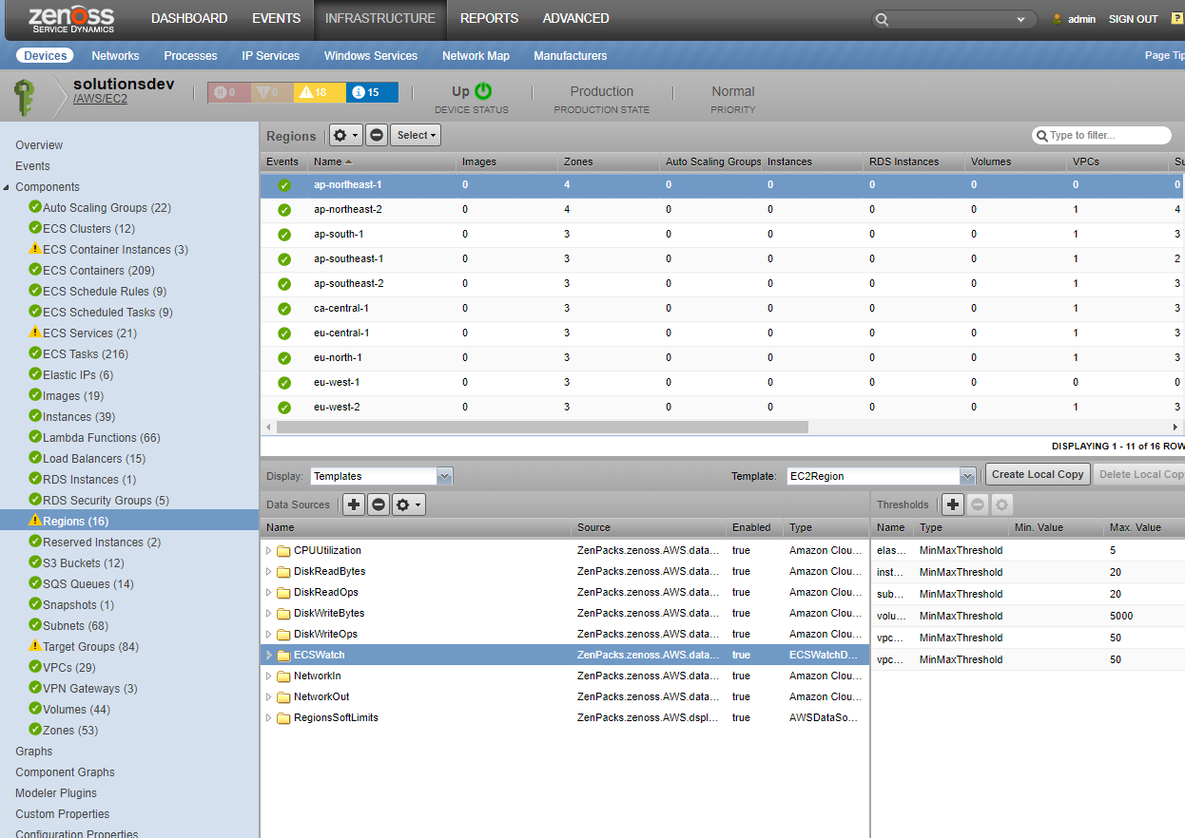Viewport: 1185px width, 838px height.
Task: Click Create Local Copy button
Action: [x=1038, y=474]
